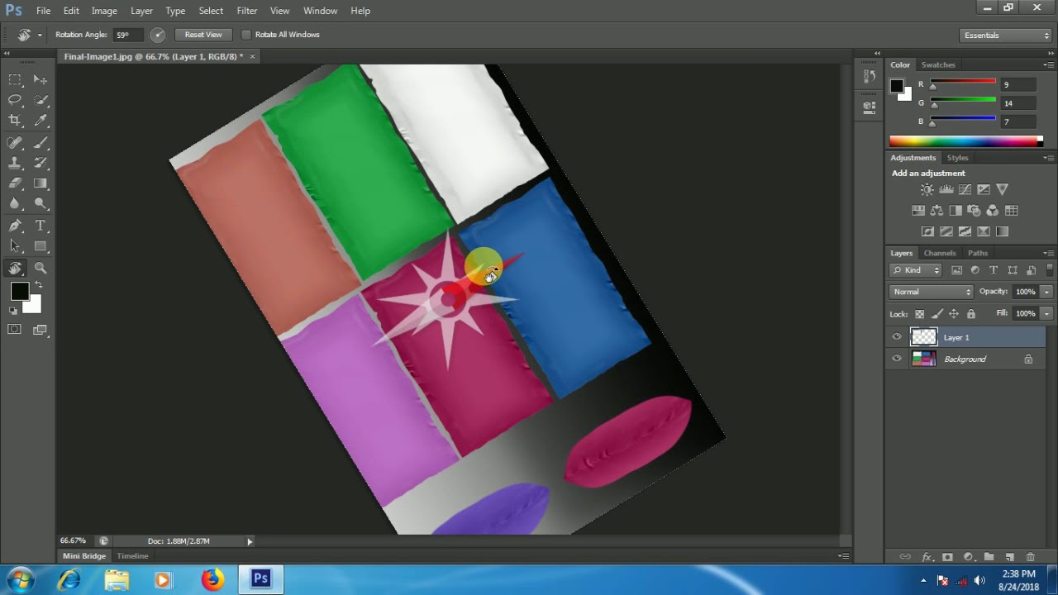Open layer style fx menu

pos(927,557)
